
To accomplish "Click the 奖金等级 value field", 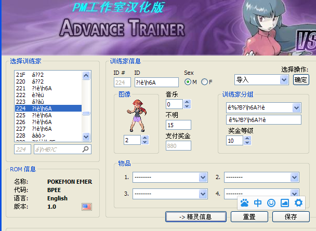I will 234,141.
